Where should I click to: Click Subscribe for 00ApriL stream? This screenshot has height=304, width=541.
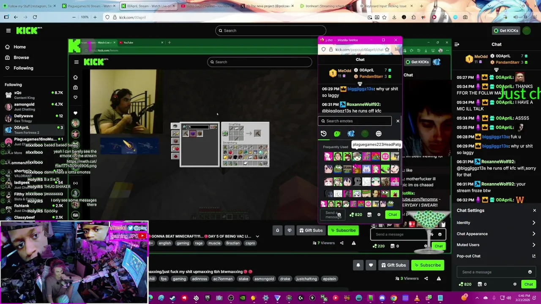point(427,265)
